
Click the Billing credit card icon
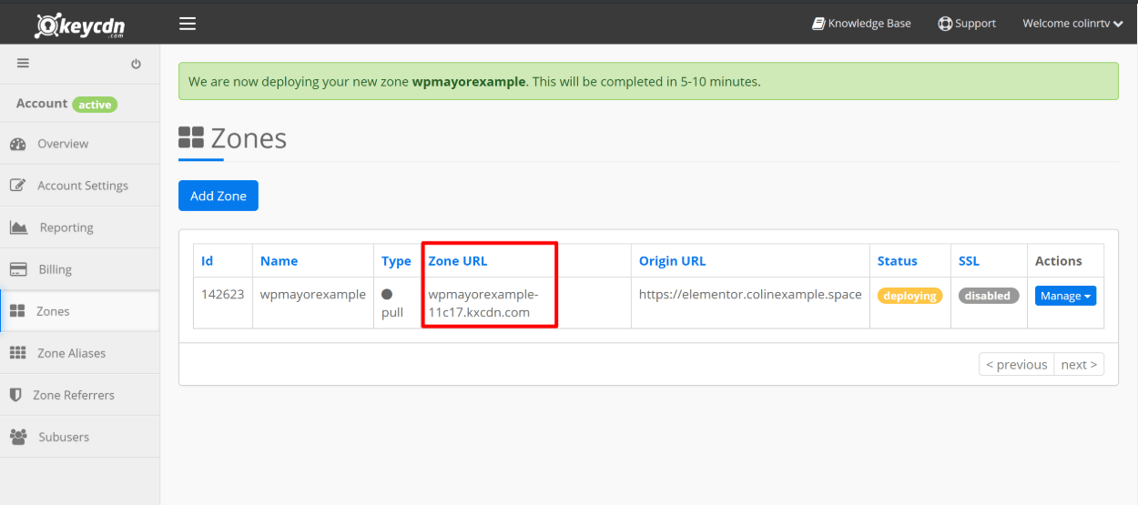click(18, 269)
